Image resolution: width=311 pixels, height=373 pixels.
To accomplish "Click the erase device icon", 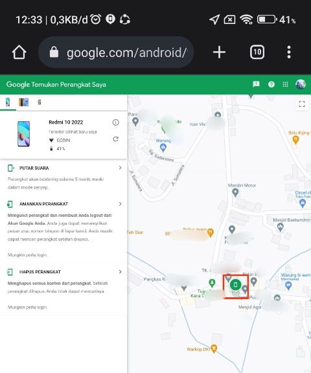I will (x=10, y=272).
